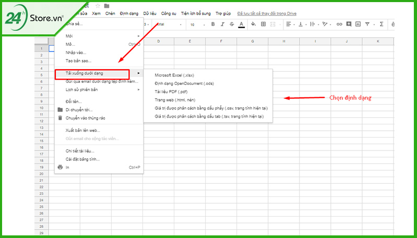
Task: Choose Mở... from the file menu
Action: coord(99,44)
